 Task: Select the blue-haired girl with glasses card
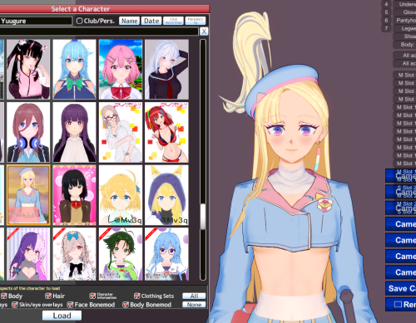pyautogui.click(x=166, y=254)
